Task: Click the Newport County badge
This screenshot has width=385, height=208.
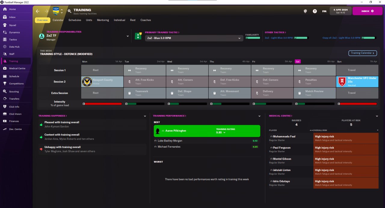Action: pos(87,82)
